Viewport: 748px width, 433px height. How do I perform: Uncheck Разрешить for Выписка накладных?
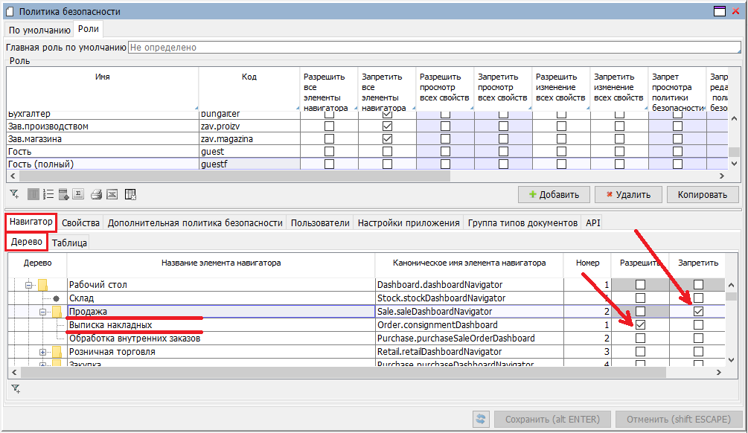640,325
